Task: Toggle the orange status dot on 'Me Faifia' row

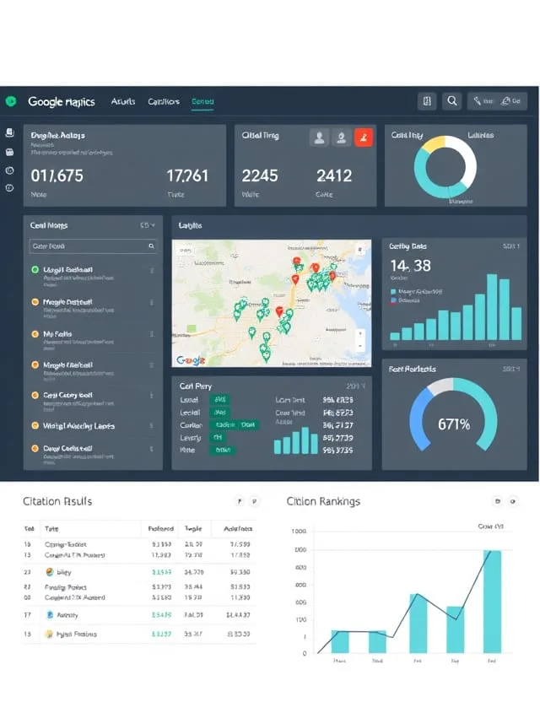Action: click(x=35, y=334)
